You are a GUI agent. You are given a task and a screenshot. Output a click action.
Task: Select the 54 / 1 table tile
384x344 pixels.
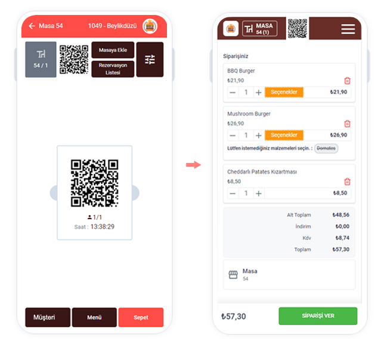(x=41, y=59)
